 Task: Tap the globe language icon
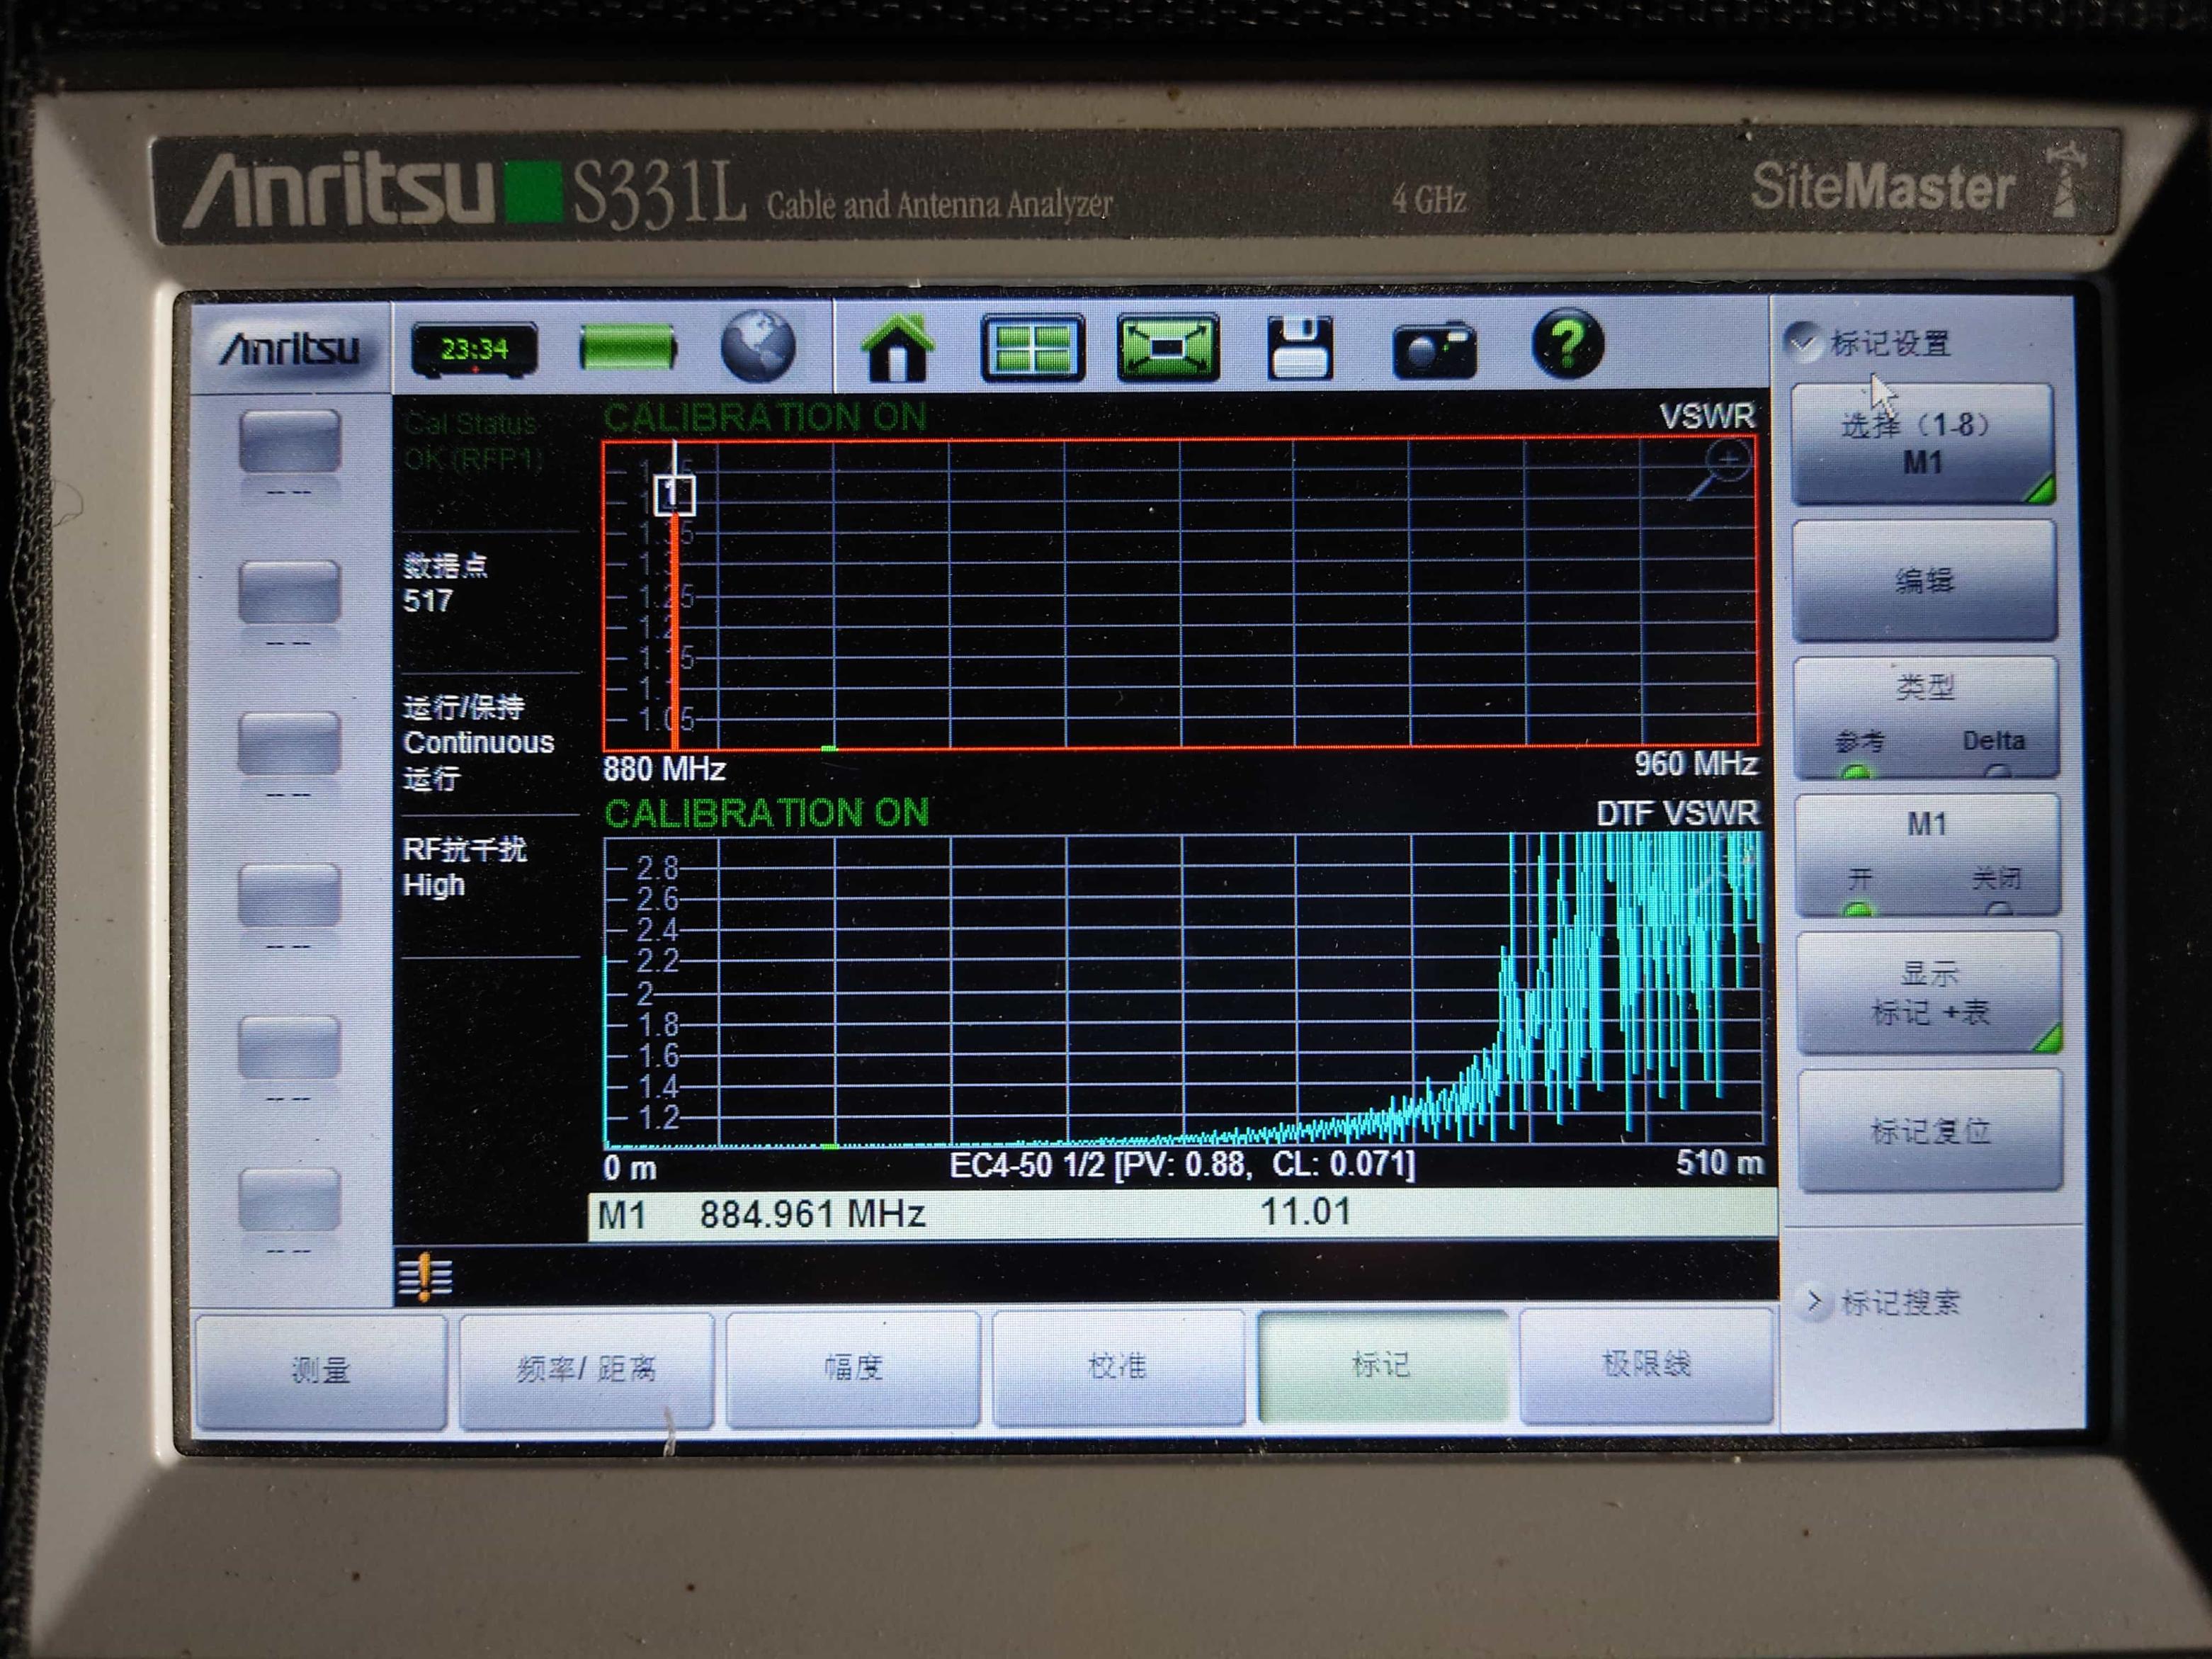pos(758,346)
